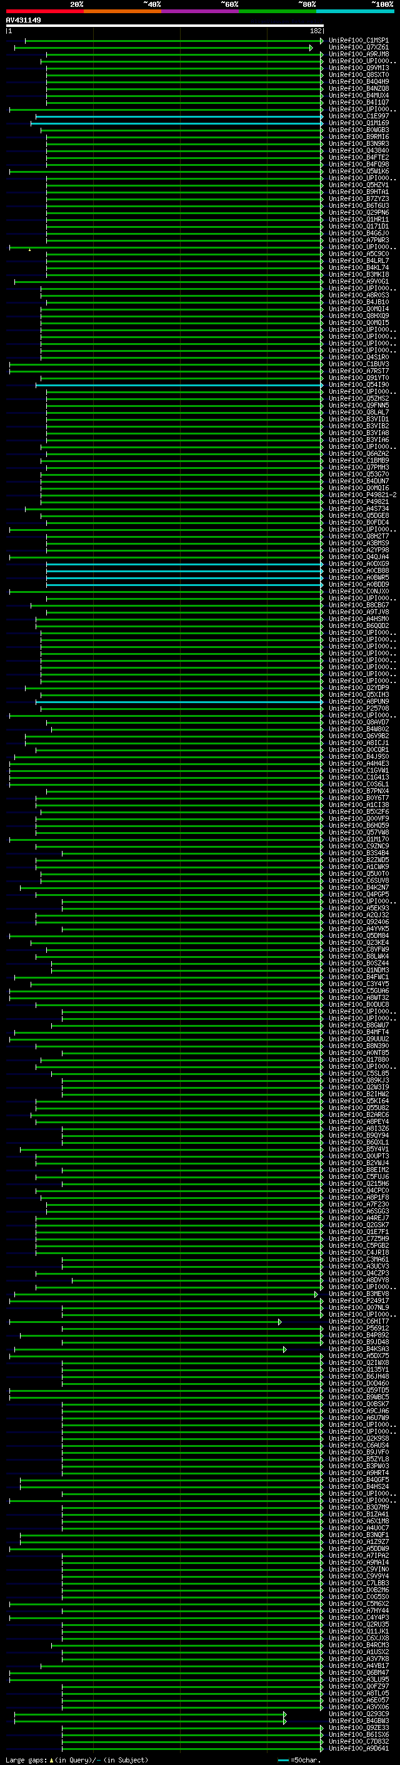400x1765 pixels.
Task: Select label UniRef100_B4K2N7
Action: (x=359, y=887)
